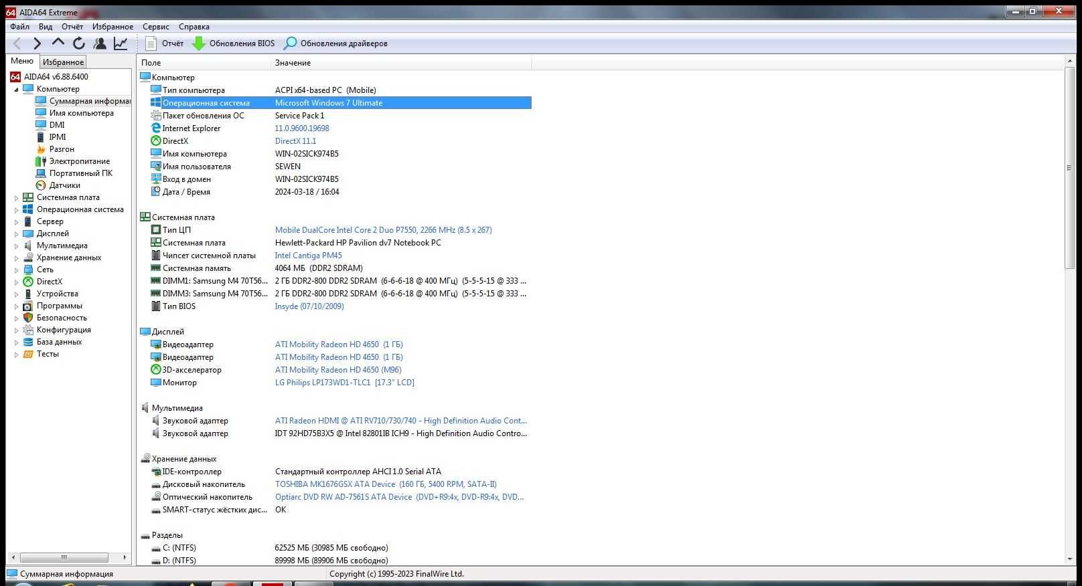Open the Вид menu

[46, 27]
